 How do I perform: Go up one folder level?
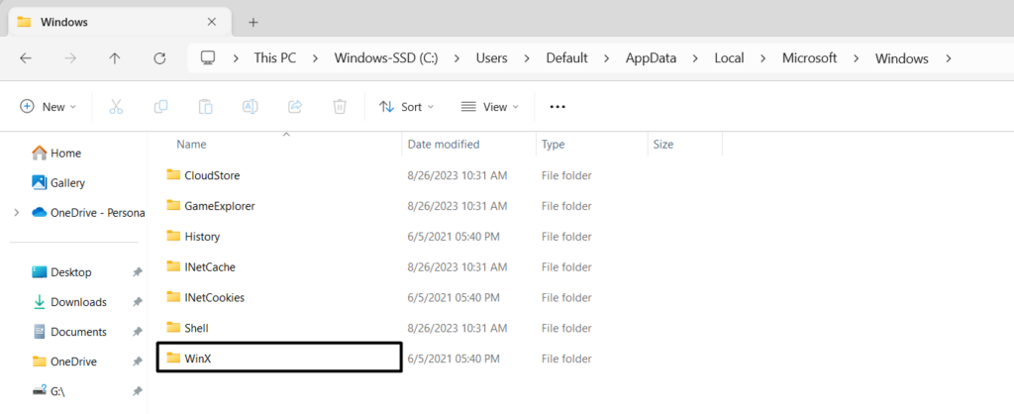click(115, 58)
